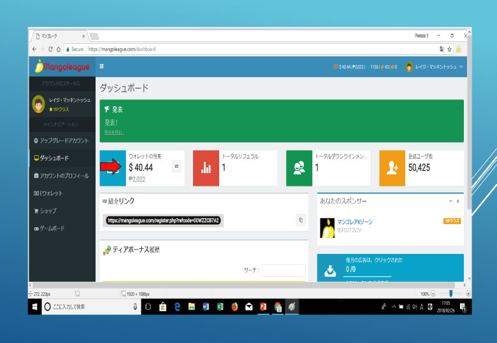This screenshot has height=343, width=497.
Task: Bookmark page with star icon in address bar
Action: [450, 49]
